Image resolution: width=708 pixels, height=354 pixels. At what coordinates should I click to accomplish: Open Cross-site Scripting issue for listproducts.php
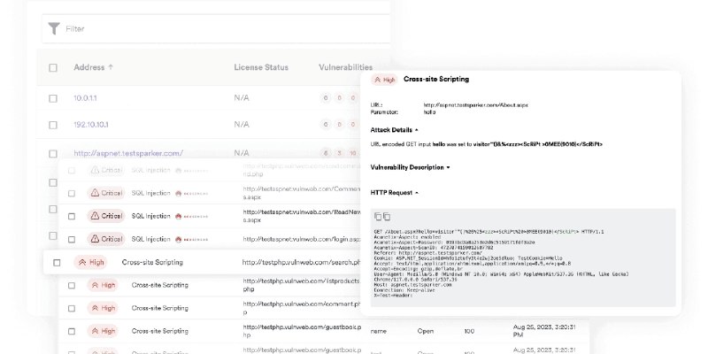[x=160, y=285]
